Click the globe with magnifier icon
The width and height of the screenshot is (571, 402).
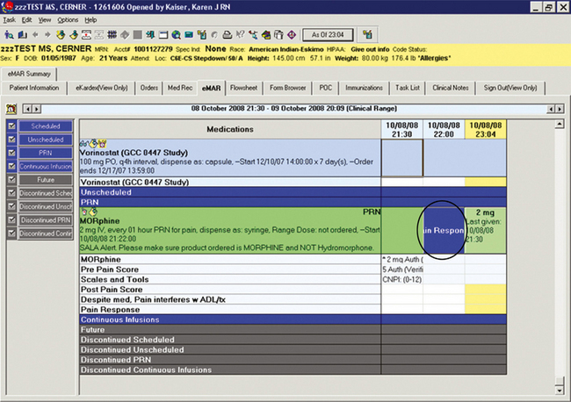click(x=177, y=34)
